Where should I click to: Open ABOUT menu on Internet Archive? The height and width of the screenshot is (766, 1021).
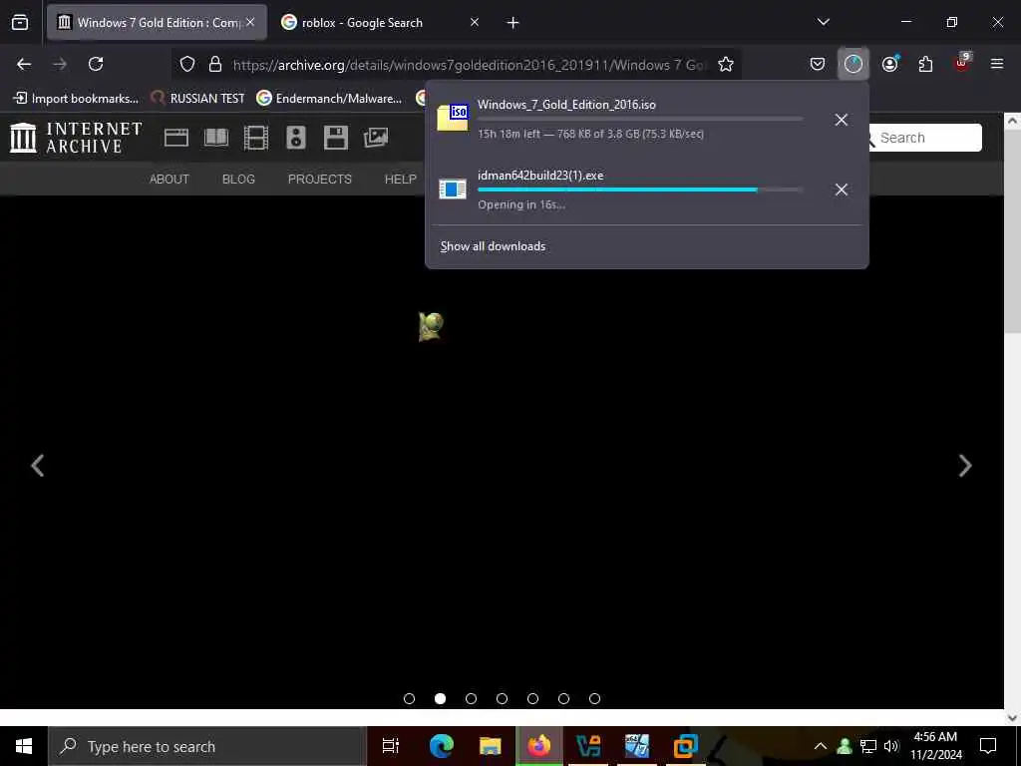pos(170,180)
